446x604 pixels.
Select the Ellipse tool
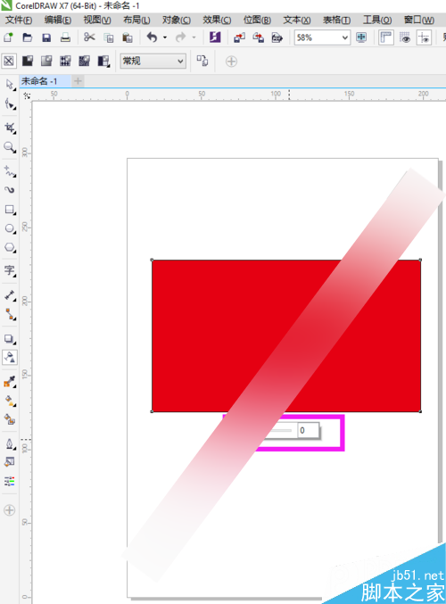(x=10, y=228)
